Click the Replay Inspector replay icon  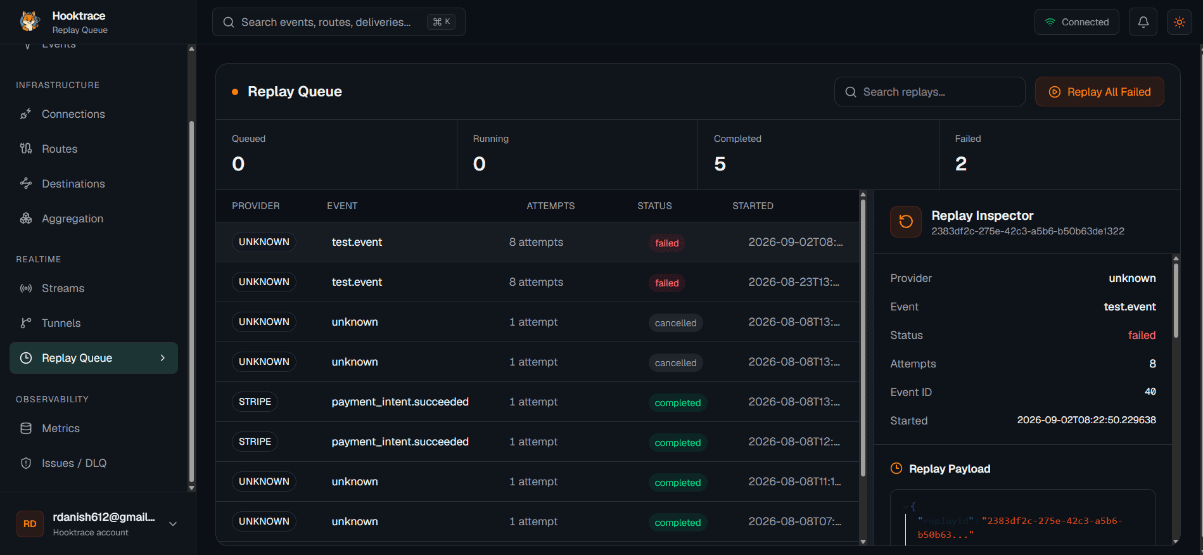click(906, 222)
